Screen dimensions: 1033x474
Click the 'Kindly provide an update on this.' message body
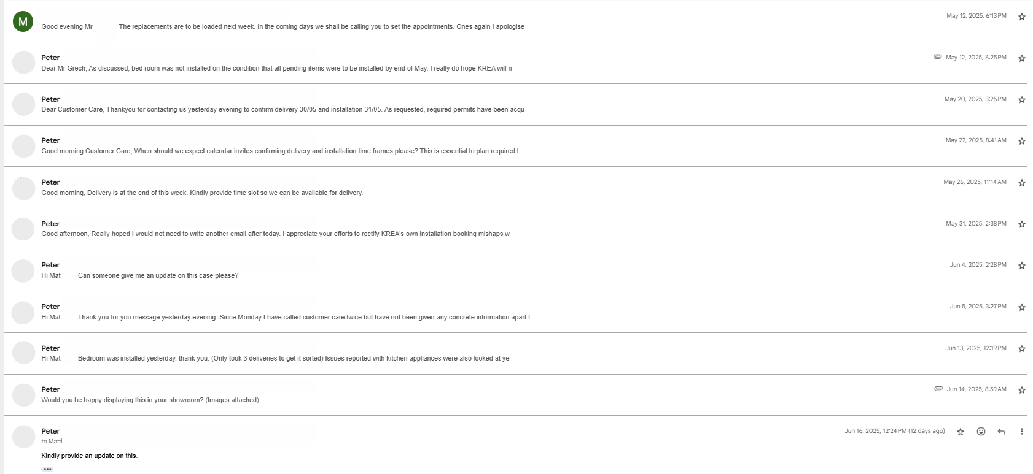(90, 456)
